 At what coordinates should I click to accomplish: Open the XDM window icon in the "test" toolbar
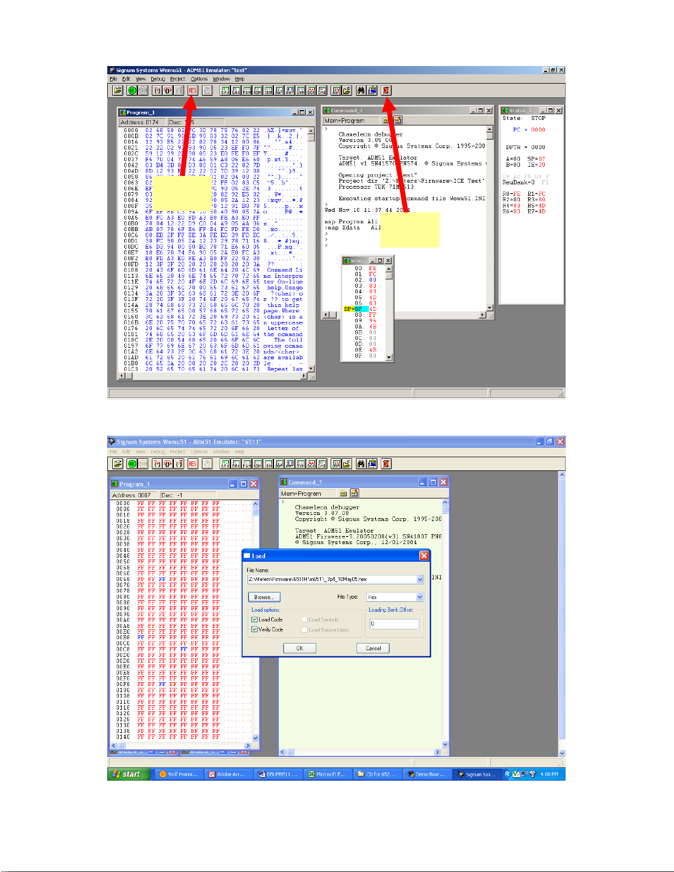257,90
